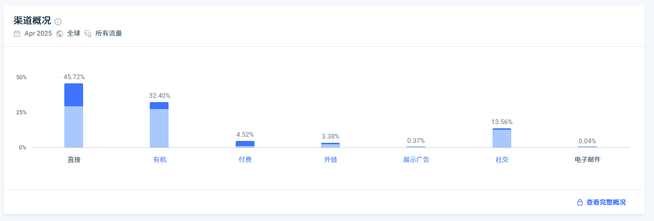The width and height of the screenshot is (654, 221).
Task: Open the 外链 channel link
Action: pyautogui.click(x=331, y=160)
